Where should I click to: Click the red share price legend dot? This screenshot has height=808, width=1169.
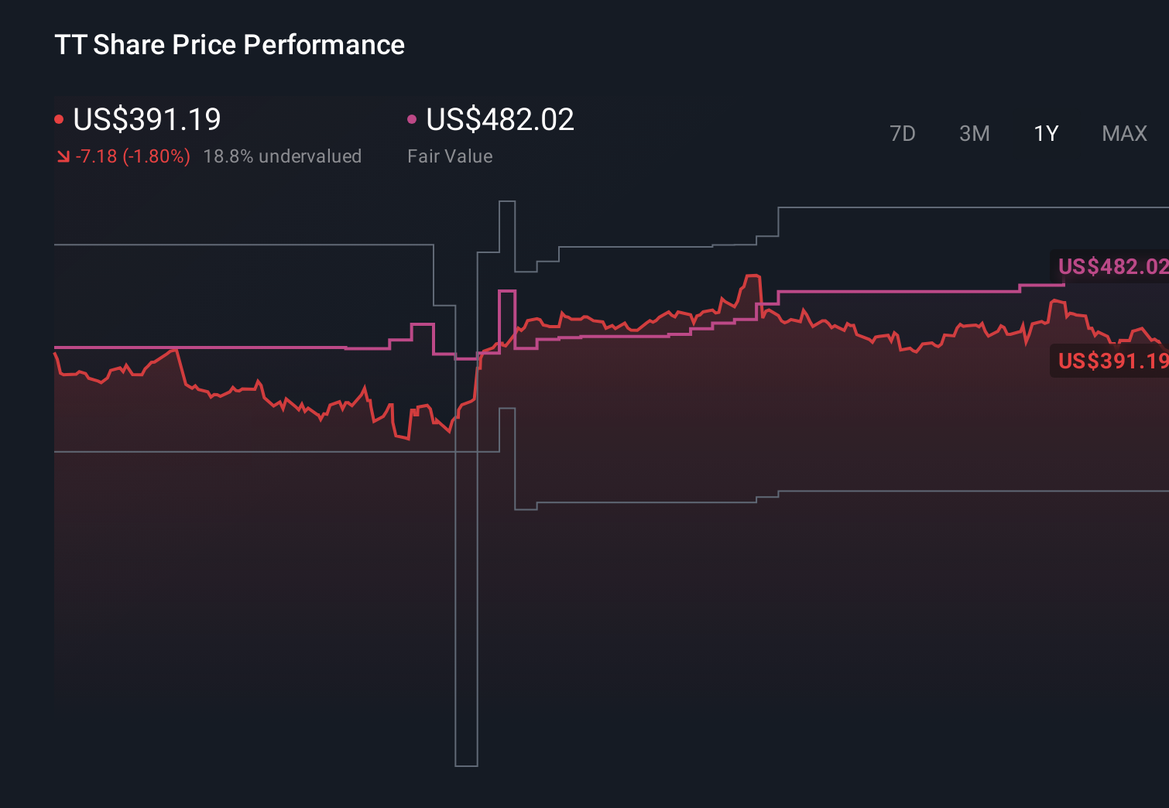(x=59, y=118)
